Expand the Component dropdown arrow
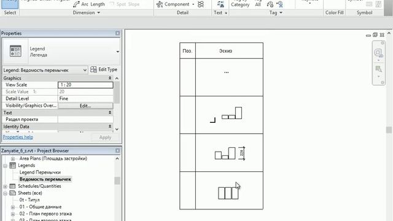The width and height of the screenshot is (393, 221). (x=193, y=4)
